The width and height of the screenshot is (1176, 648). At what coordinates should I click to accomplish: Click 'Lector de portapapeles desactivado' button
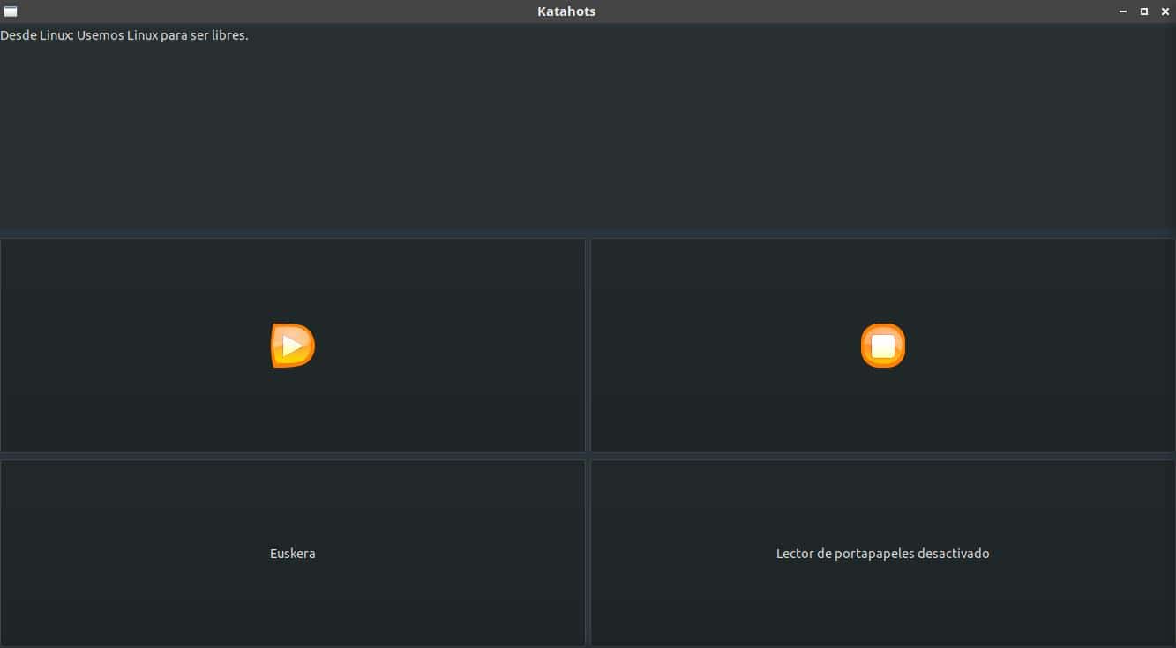pyautogui.click(x=882, y=553)
